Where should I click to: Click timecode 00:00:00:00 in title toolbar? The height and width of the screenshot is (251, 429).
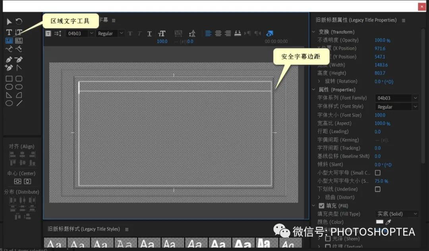click(x=276, y=41)
